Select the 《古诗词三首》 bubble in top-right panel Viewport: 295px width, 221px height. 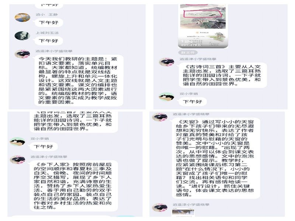(x=223, y=76)
